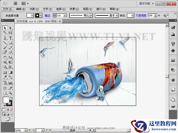The width and height of the screenshot is (178, 133).
Task: Open the Brushes panel icon
Action: [x=173, y=44]
